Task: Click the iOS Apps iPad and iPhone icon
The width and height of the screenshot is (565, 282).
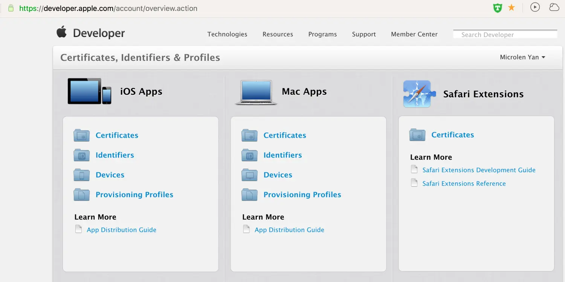Action: (x=90, y=91)
